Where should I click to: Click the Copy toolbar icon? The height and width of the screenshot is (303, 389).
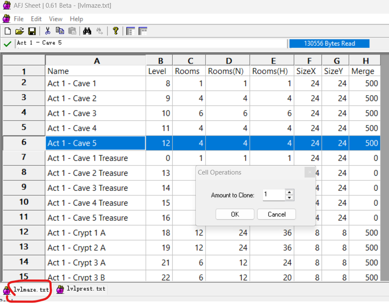(60, 31)
